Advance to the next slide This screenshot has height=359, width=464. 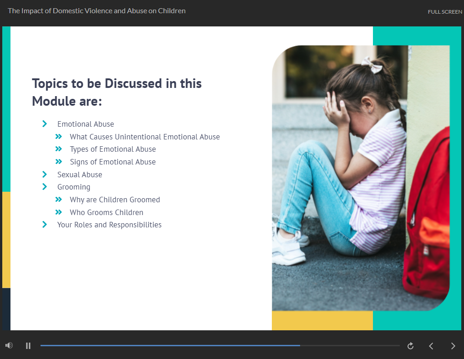point(453,346)
